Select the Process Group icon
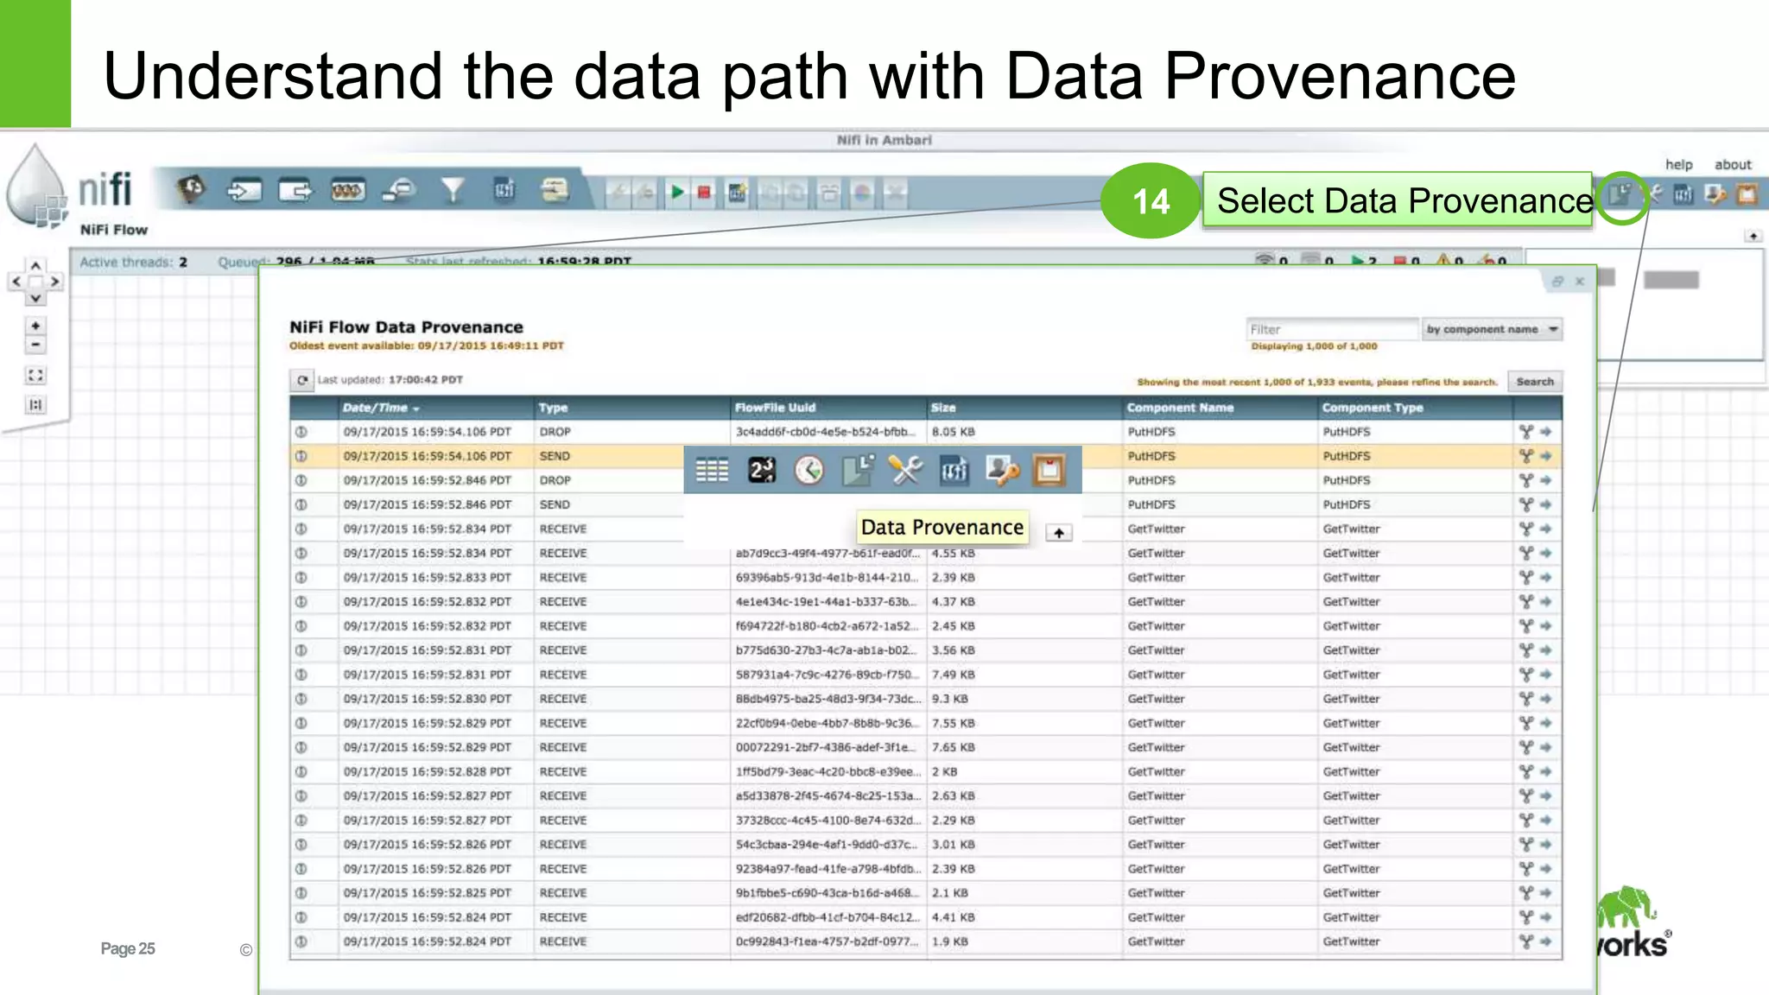Image resolution: width=1769 pixels, height=995 pixels. (347, 189)
